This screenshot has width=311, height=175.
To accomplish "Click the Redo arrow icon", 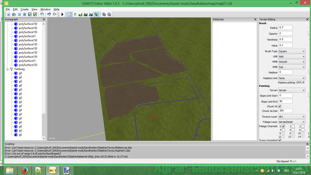I will tap(54, 14).
